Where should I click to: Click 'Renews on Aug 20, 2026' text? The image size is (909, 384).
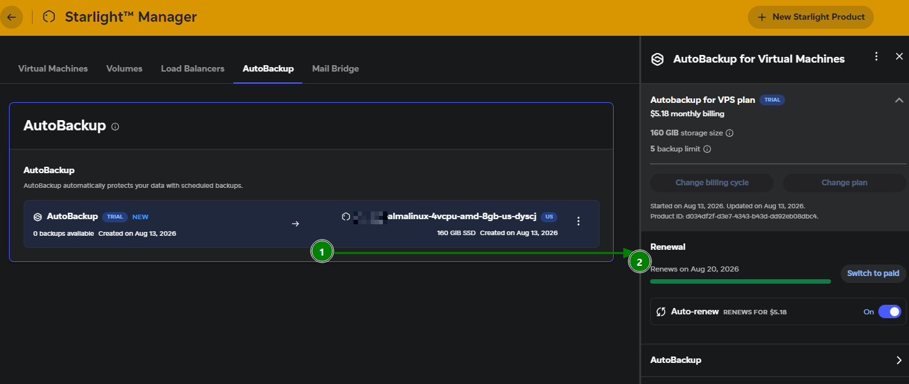tap(694, 269)
